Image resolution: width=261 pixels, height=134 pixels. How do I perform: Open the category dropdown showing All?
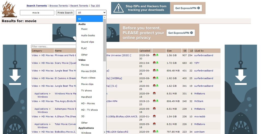[x=91, y=13]
